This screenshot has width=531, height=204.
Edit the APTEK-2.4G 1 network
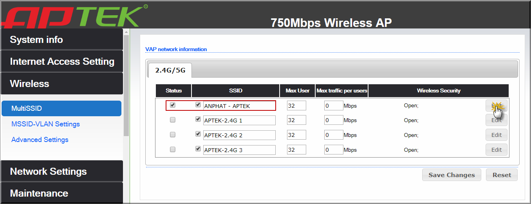click(497, 120)
